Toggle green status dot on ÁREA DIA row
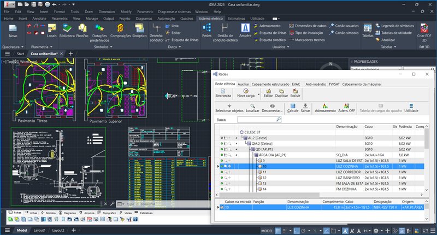The image size is (437, 235). [221, 155]
